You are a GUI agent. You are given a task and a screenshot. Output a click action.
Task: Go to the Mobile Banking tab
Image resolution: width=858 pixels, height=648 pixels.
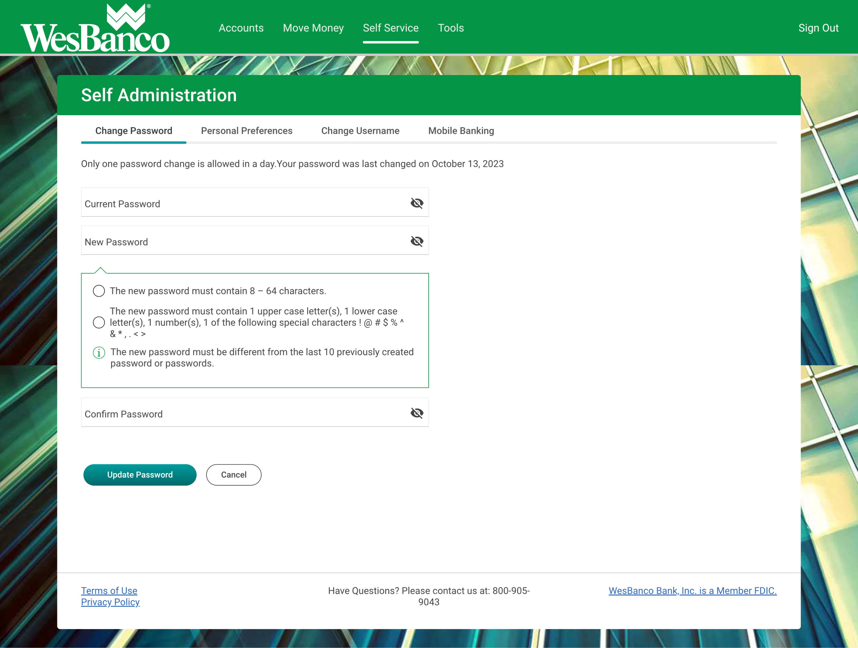(x=461, y=131)
